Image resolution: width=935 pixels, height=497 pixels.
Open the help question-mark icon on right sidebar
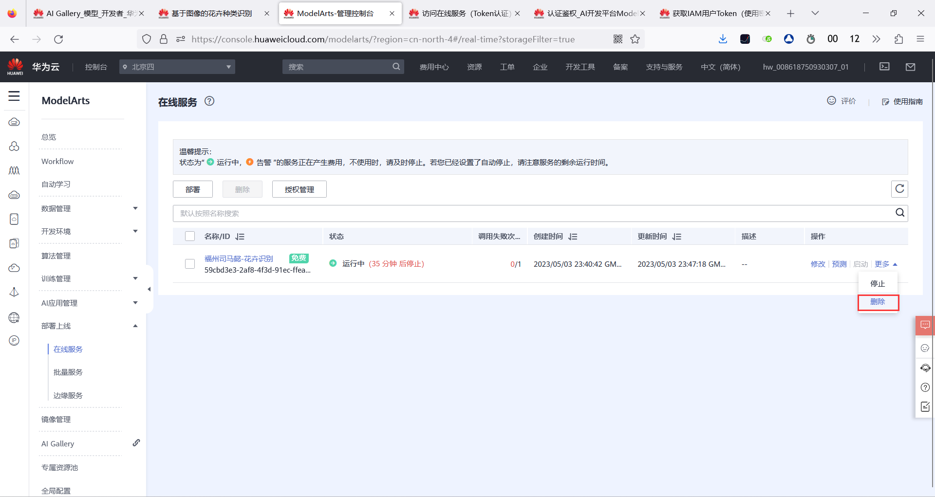pyautogui.click(x=925, y=387)
